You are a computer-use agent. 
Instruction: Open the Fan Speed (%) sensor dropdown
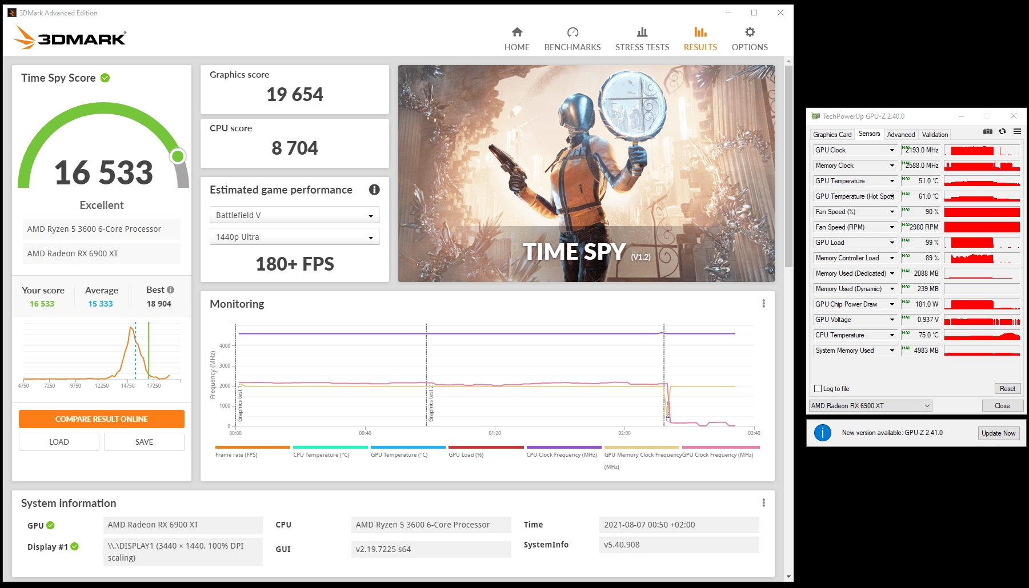coord(891,212)
